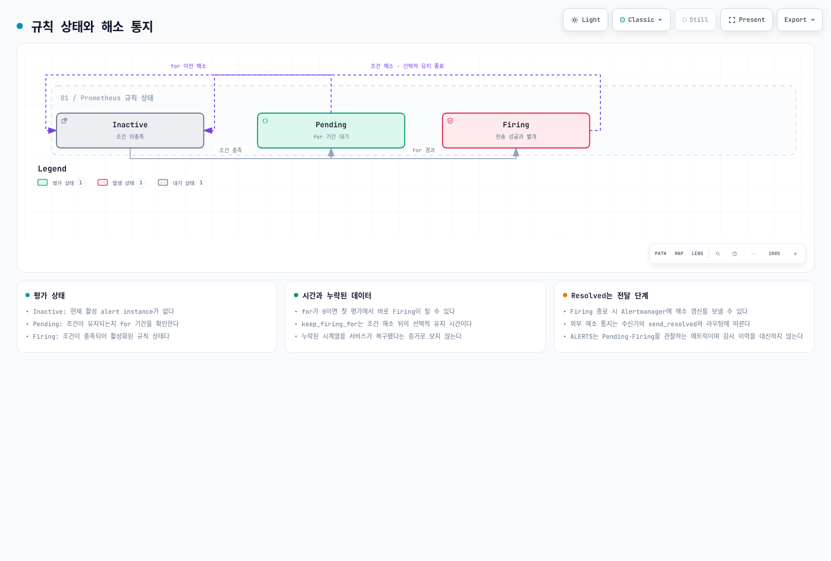Image resolution: width=831 pixels, height=561 pixels.
Task: Click the Resolved는 전달 단계 card heading
Action: 610,296
